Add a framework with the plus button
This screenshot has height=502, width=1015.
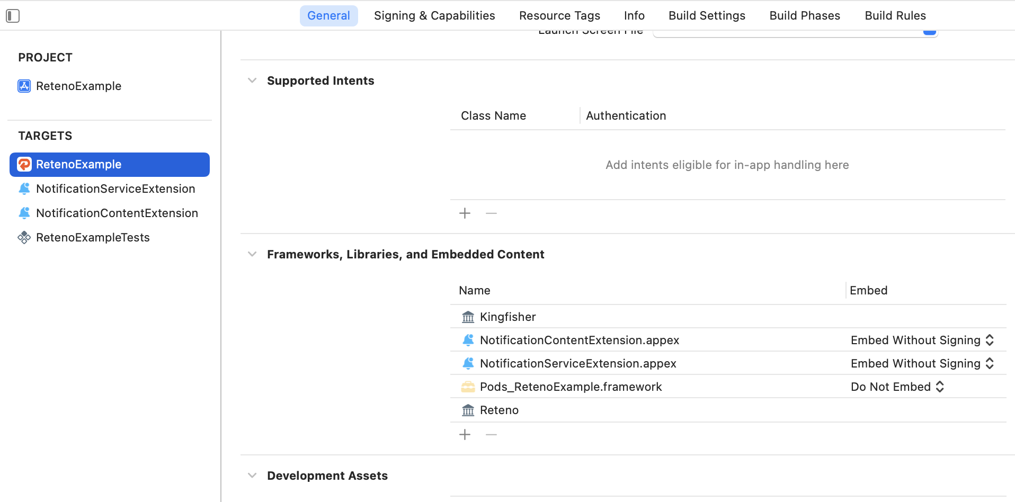click(x=465, y=434)
